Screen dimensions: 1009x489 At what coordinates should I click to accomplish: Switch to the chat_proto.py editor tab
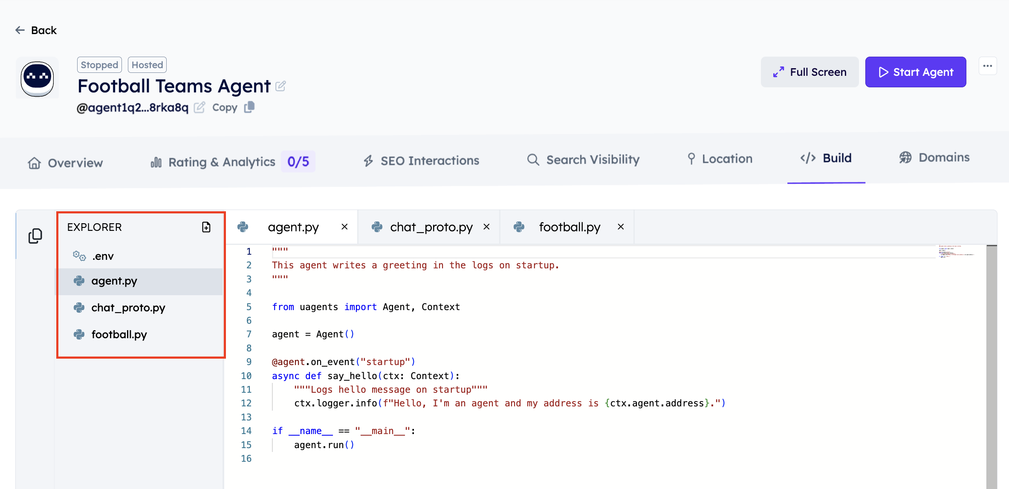click(x=431, y=227)
